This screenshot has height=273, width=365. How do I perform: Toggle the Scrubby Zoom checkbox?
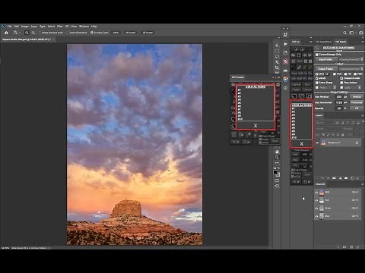(92, 33)
